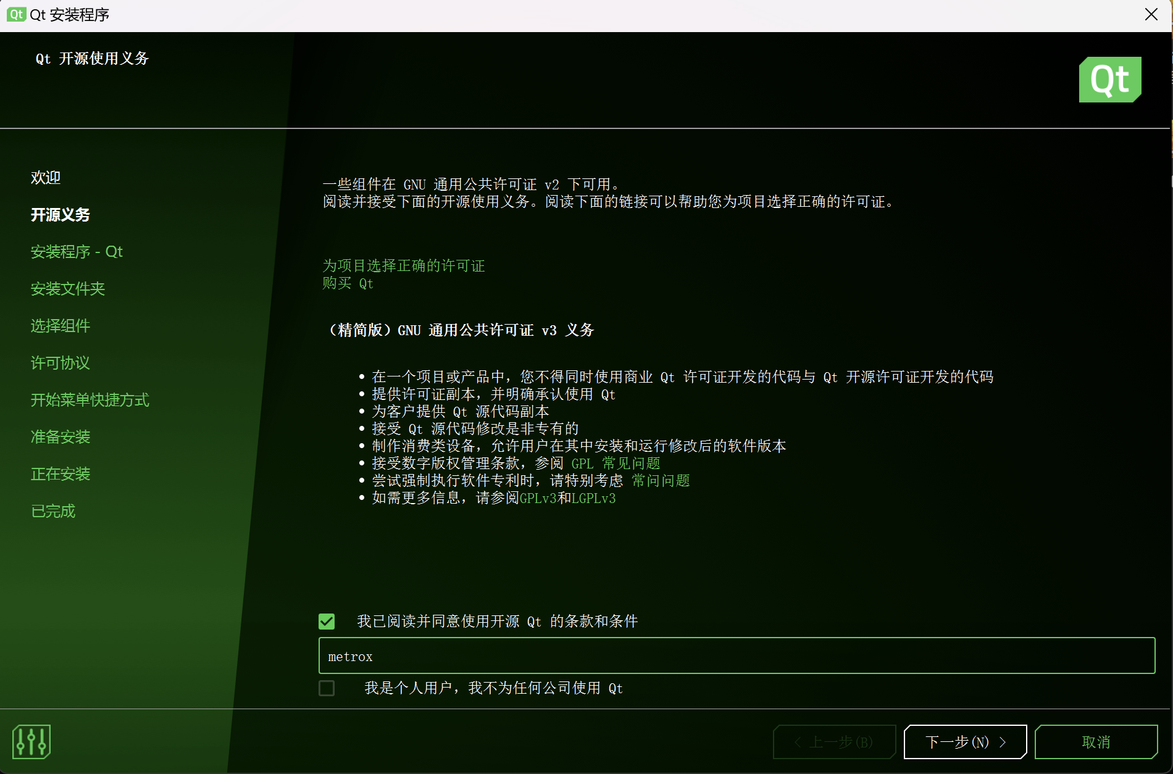Select the 准备安装 sidebar step

61,437
